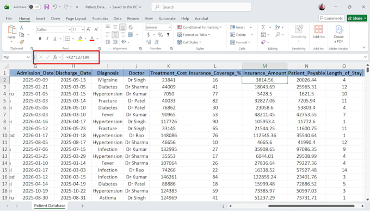The height and width of the screenshot is (211, 370).
Task: Click the Decrease Indent icon
Action: [108, 42]
